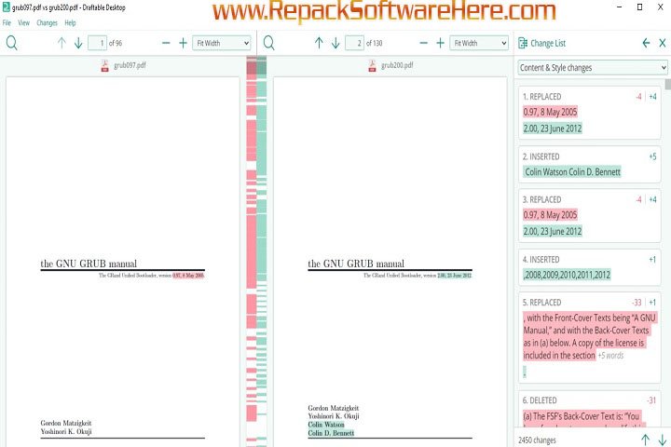Screen dimensions: 671x447
Task: Click highlighted version date in left document
Action: pyautogui.click(x=188, y=275)
